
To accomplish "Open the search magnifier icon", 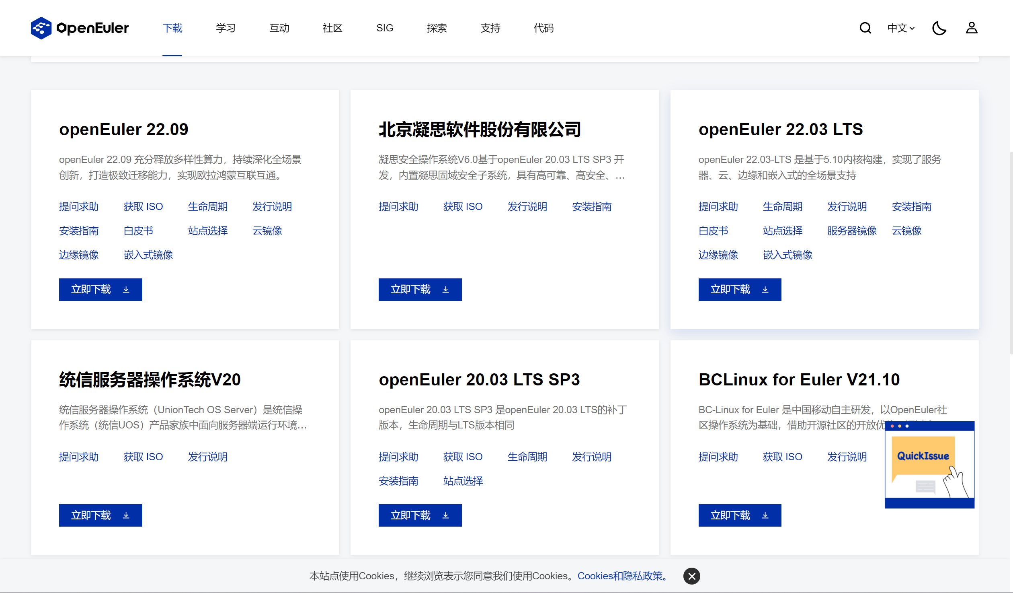I will click(x=865, y=28).
